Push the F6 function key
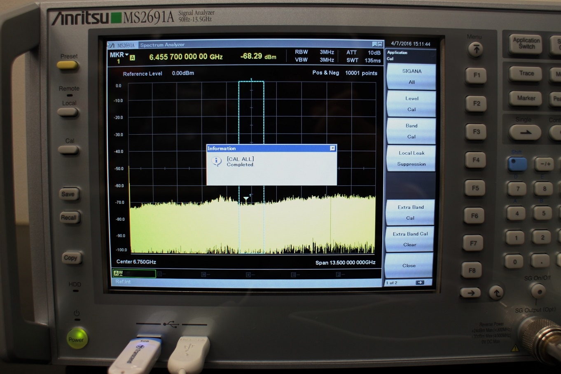 (474, 215)
